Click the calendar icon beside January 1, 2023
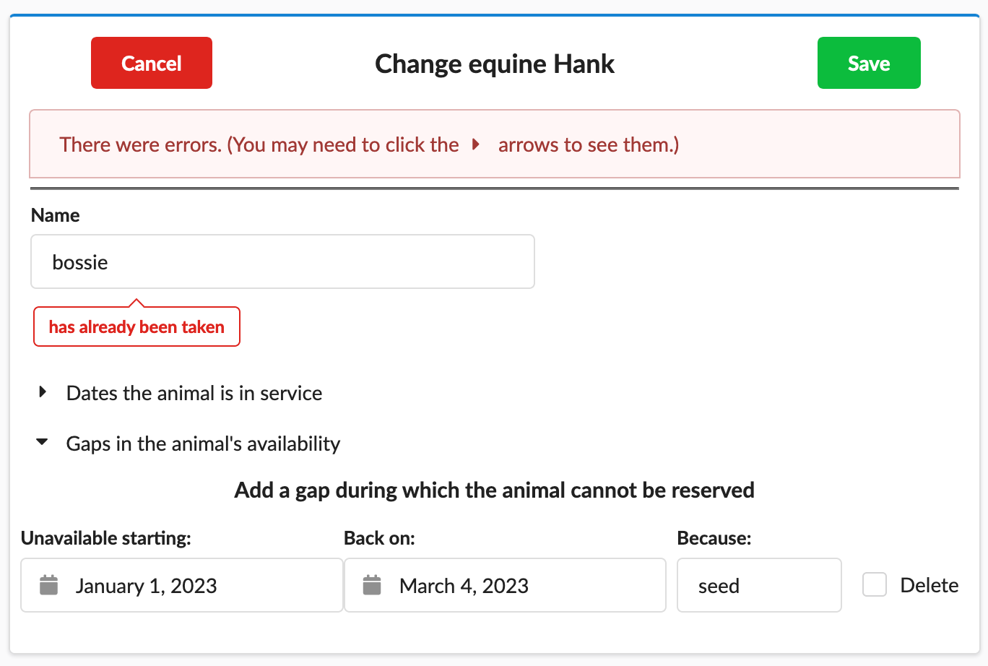Screen dimensions: 988x666 click(x=48, y=585)
